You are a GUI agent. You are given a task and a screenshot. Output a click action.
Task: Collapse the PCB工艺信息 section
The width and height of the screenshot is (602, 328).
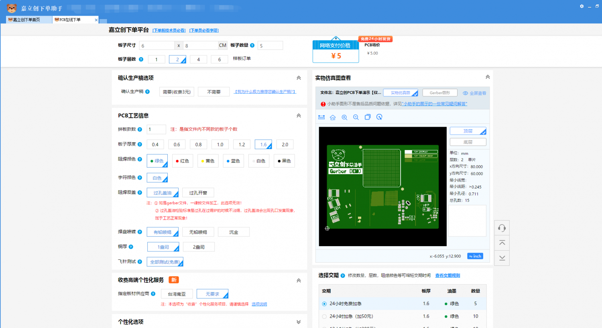click(299, 115)
